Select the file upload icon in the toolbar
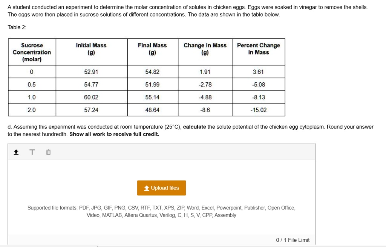 click(16, 152)
